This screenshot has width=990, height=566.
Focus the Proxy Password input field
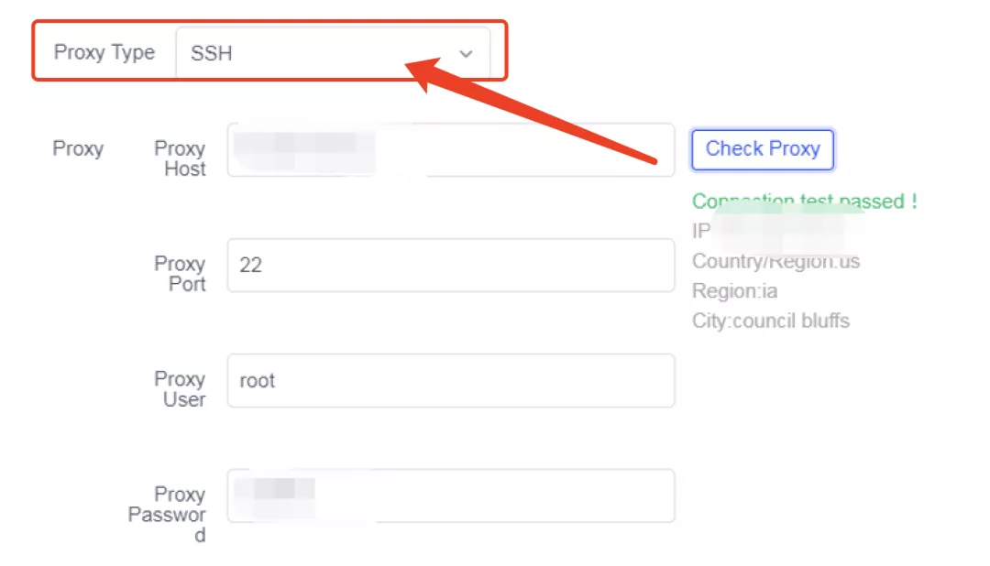click(451, 496)
